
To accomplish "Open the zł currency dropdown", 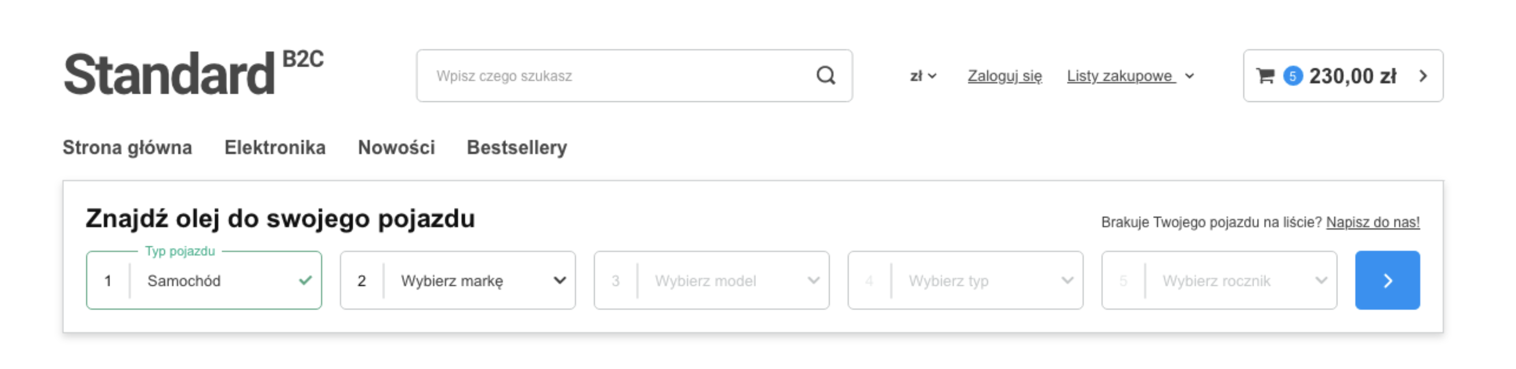I will tap(923, 76).
